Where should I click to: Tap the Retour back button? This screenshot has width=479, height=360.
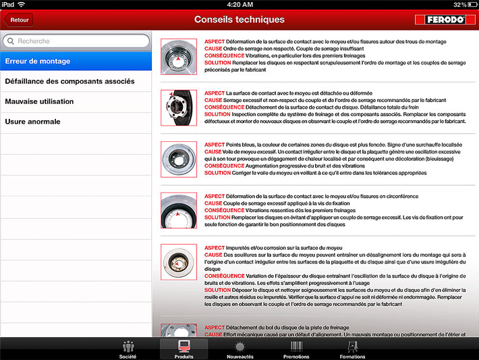click(18, 20)
